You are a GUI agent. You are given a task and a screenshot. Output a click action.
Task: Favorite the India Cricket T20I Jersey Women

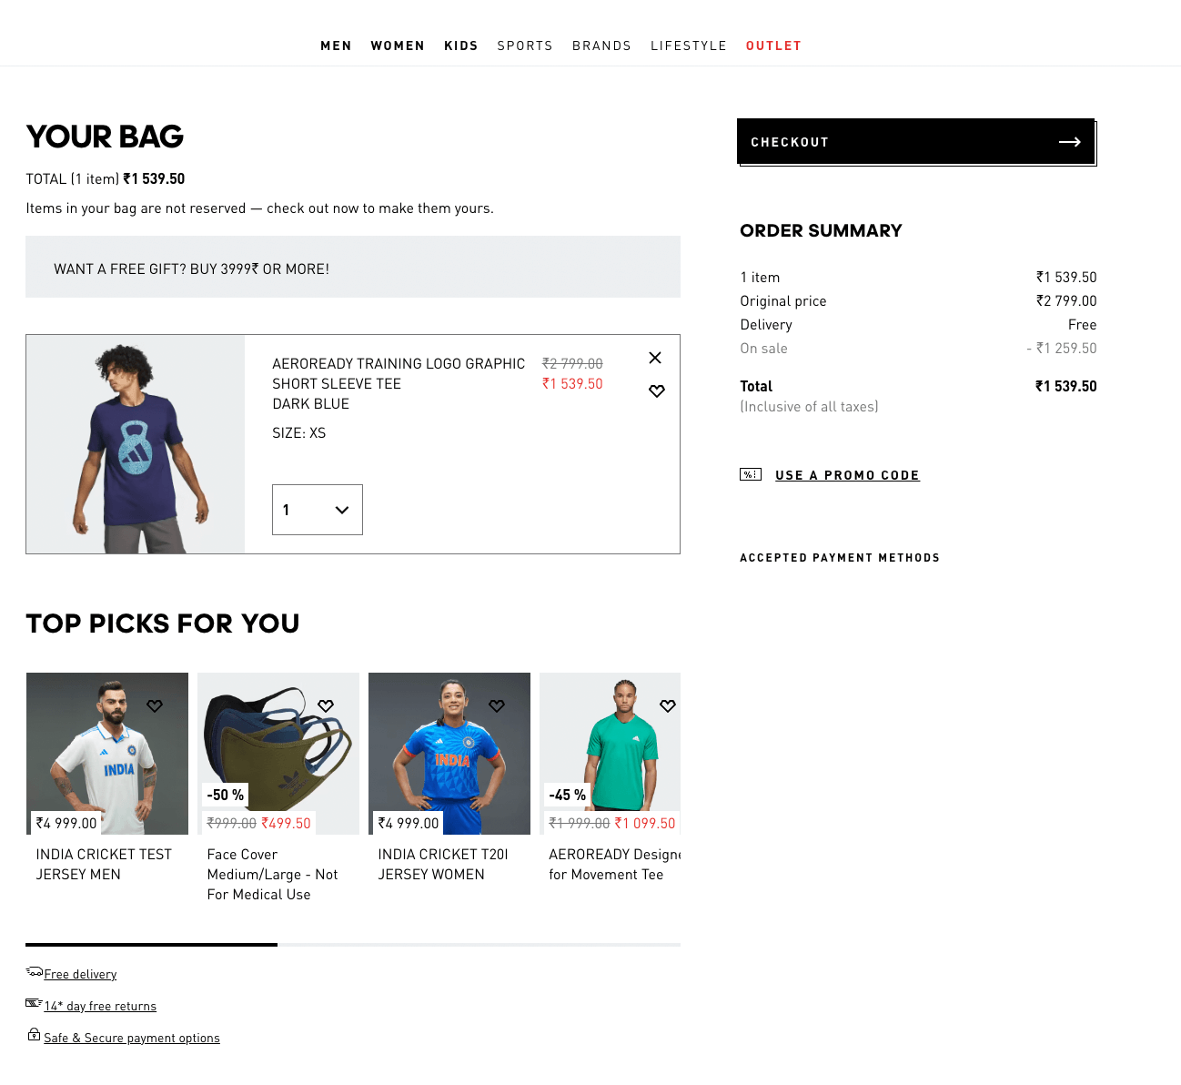tap(497, 706)
